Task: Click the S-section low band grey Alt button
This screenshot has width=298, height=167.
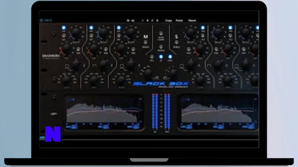Action: [x=203, y=35]
